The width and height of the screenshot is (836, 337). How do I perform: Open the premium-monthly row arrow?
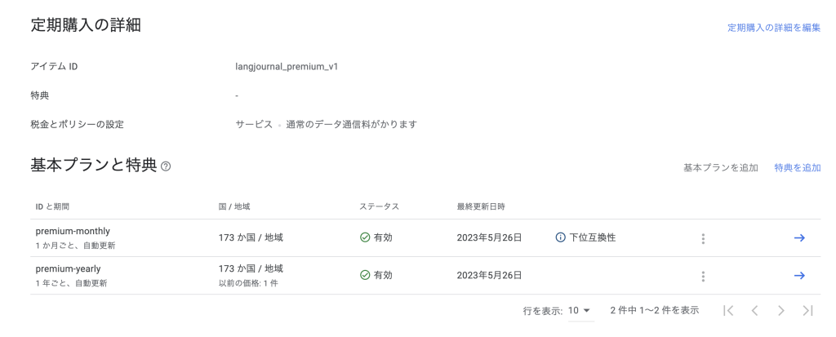pyautogui.click(x=798, y=237)
